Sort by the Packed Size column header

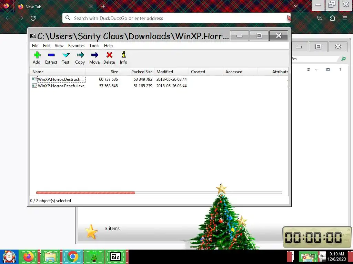click(x=137, y=72)
